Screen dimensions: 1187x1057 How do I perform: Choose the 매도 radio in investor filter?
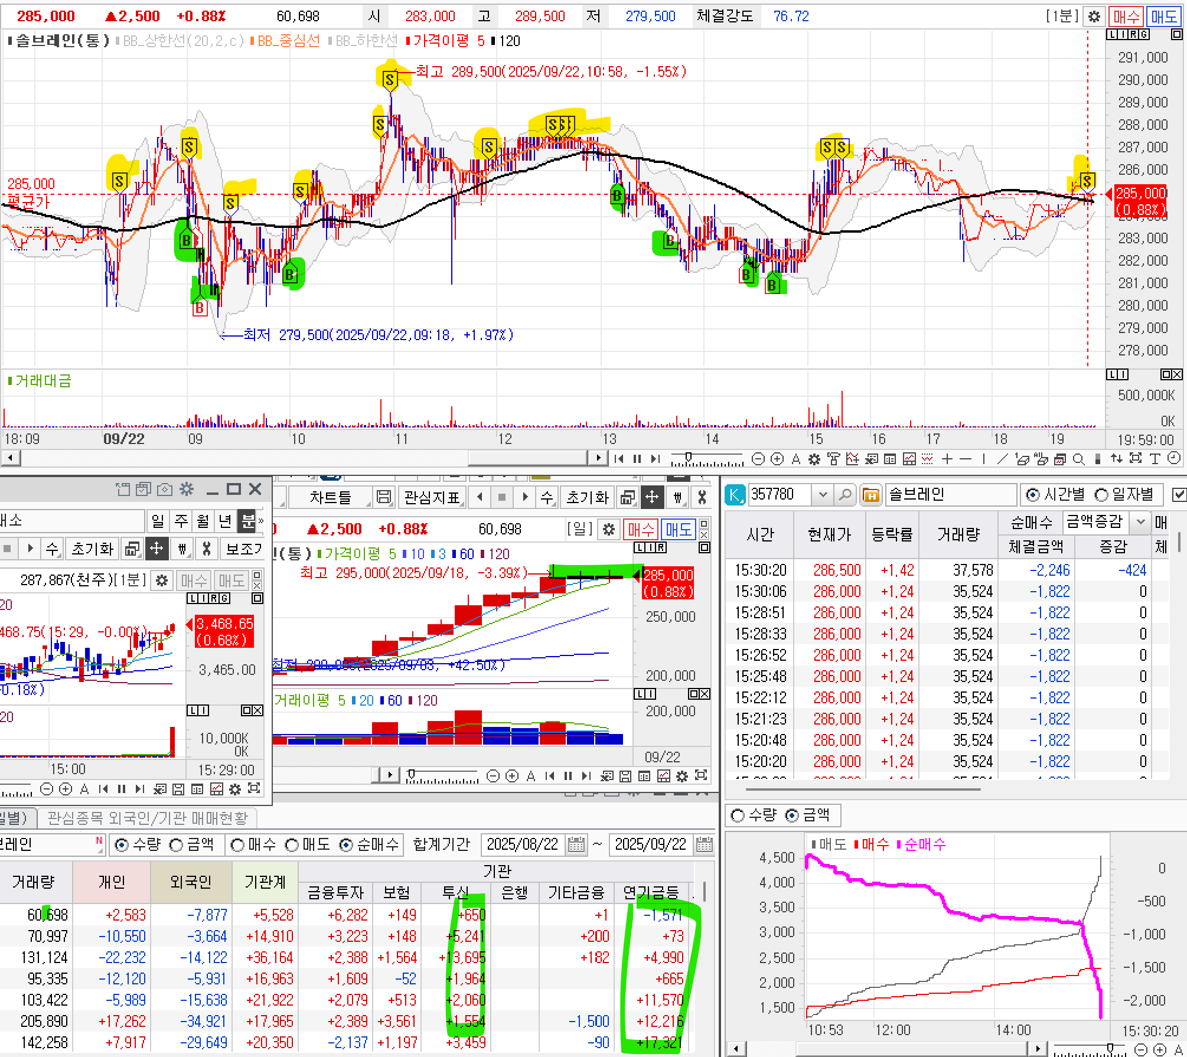pyautogui.click(x=292, y=845)
